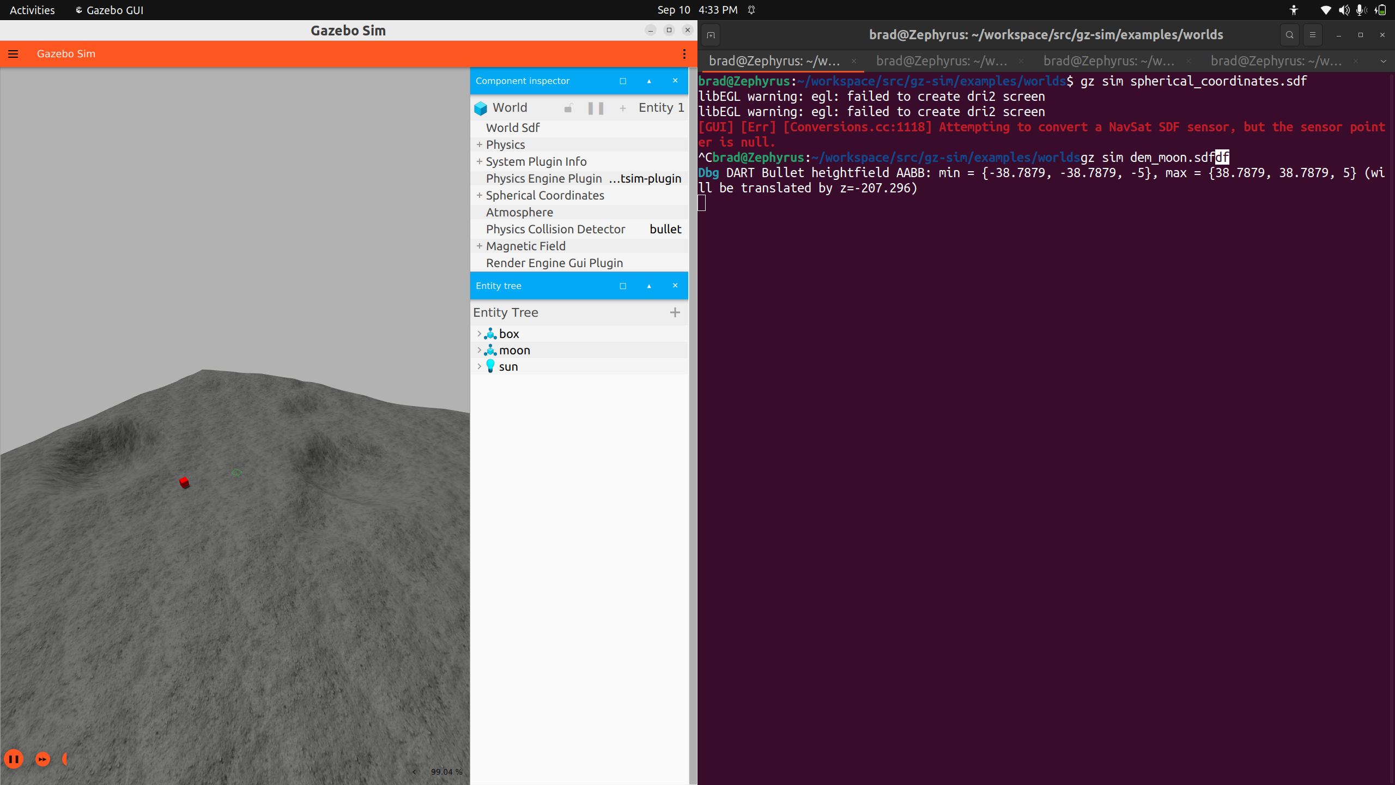Viewport: 1395px width, 785px height.
Task: Click the add entity plus icon in Entity Tree
Action: 675,312
